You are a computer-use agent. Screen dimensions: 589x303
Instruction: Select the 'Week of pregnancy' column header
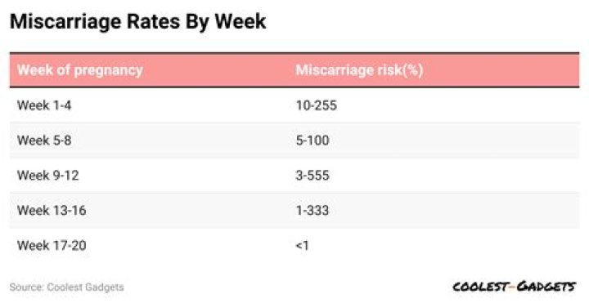(80, 70)
